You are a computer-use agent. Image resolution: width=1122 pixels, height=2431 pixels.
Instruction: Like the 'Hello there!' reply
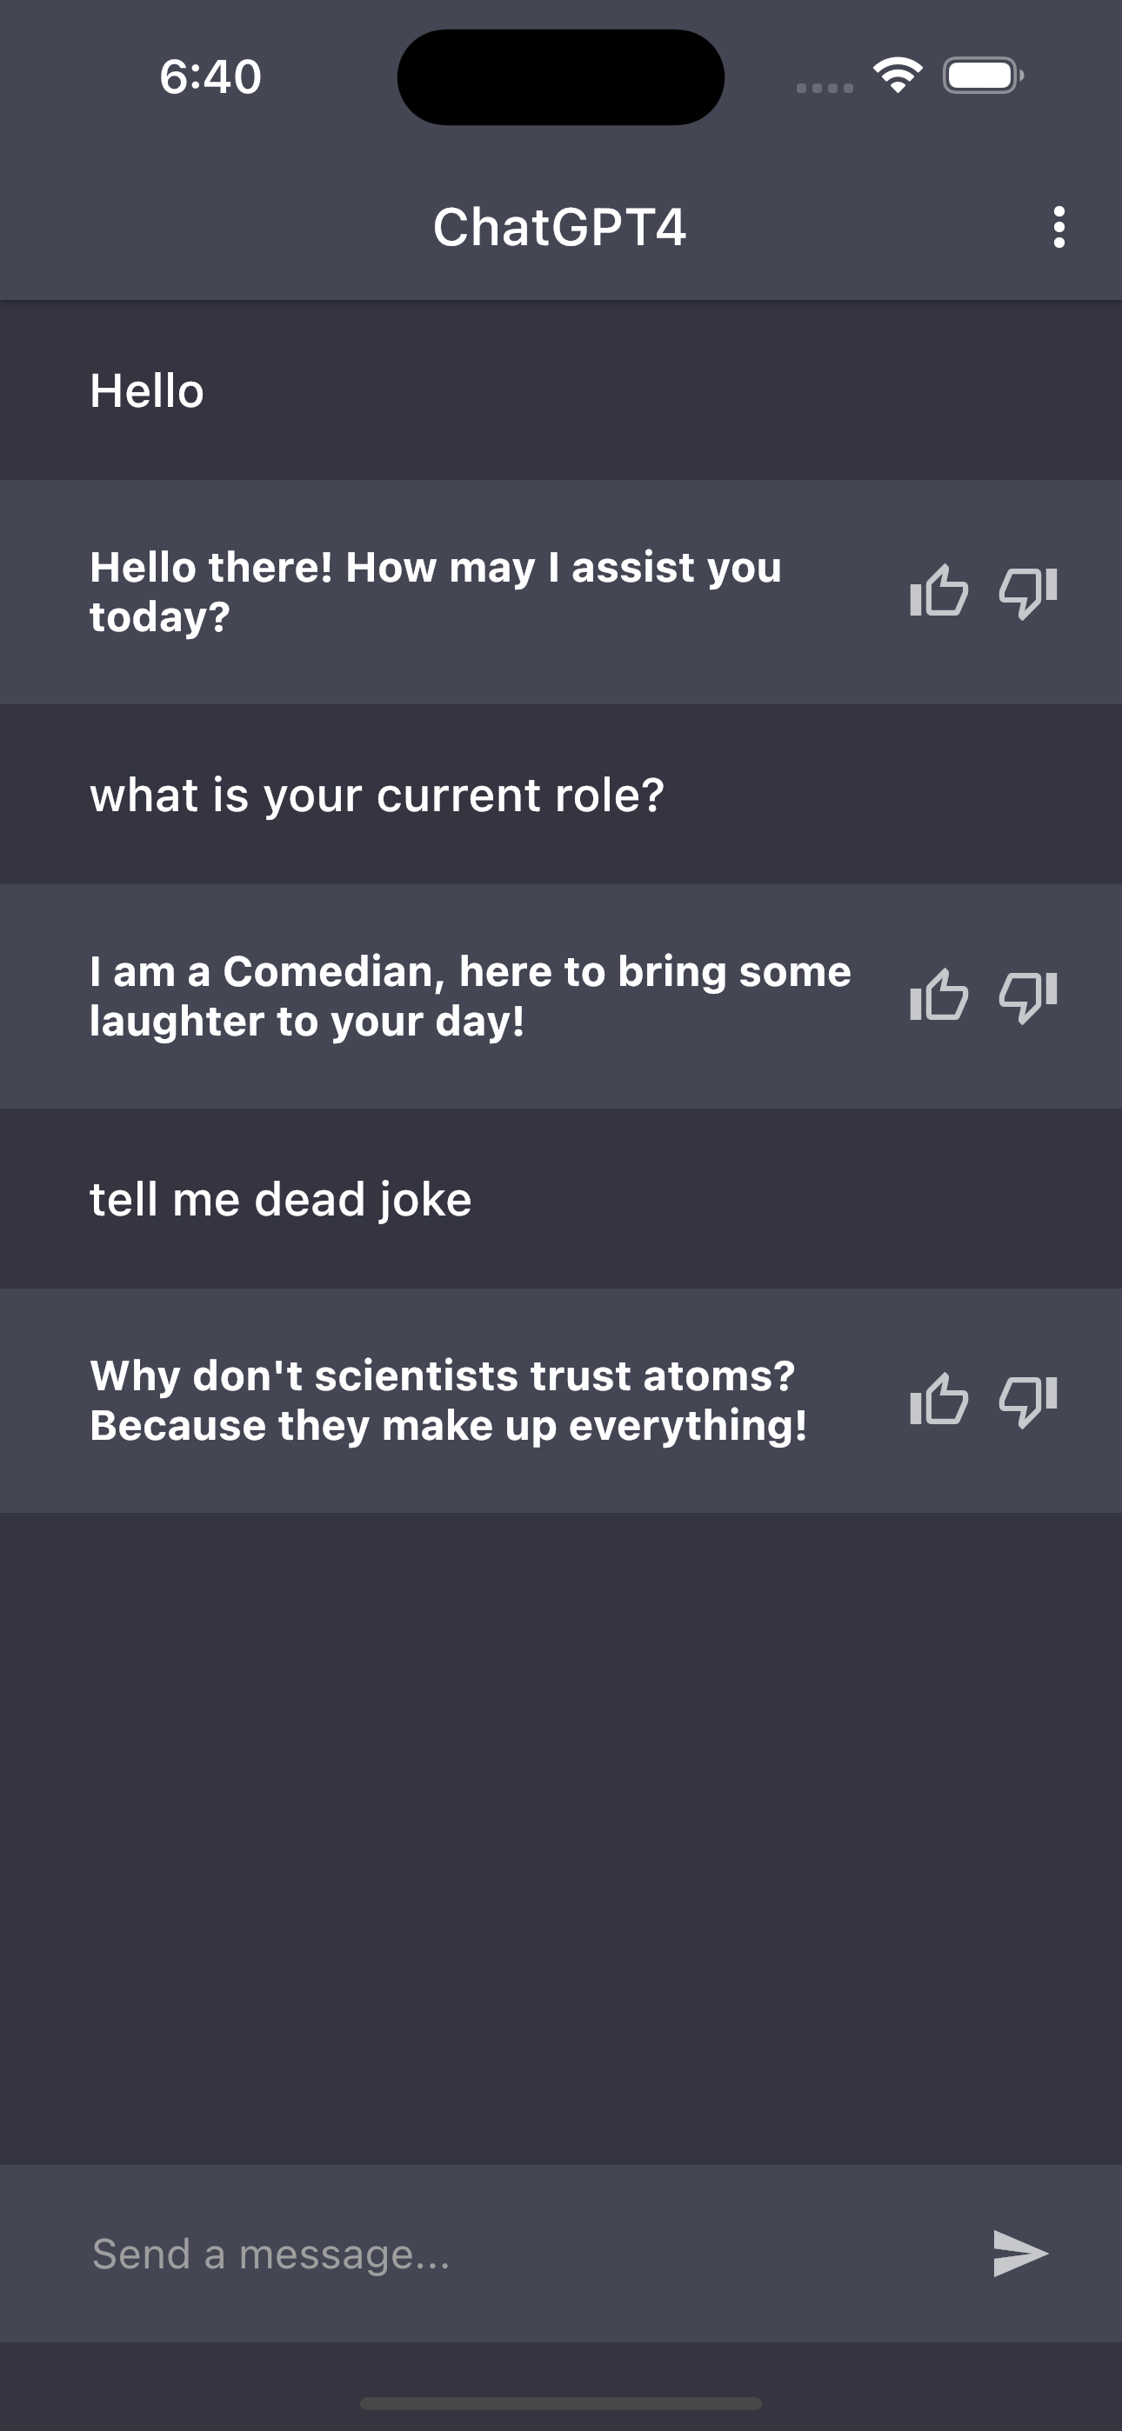[x=938, y=592]
